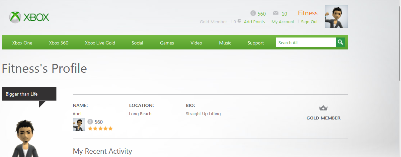Open the Social menu
The image size is (401, 157).
coord(137,43)
